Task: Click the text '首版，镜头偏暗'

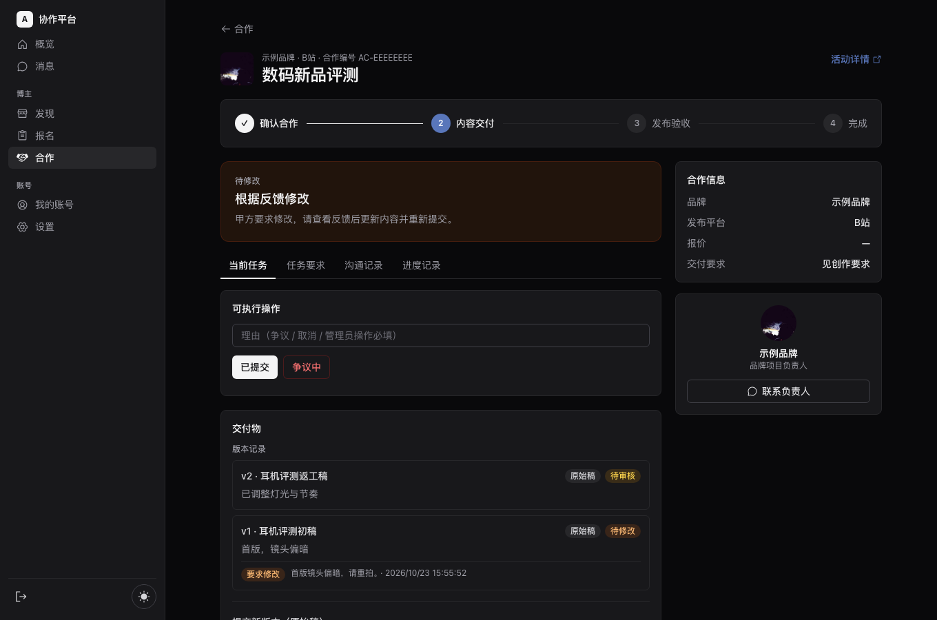Action: coord(275,549)
